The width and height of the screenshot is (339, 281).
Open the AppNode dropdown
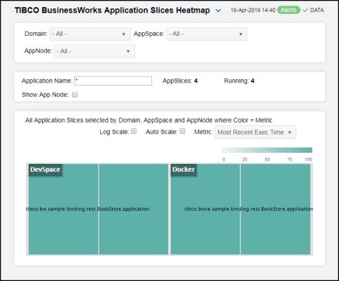(x=95, y=51)
